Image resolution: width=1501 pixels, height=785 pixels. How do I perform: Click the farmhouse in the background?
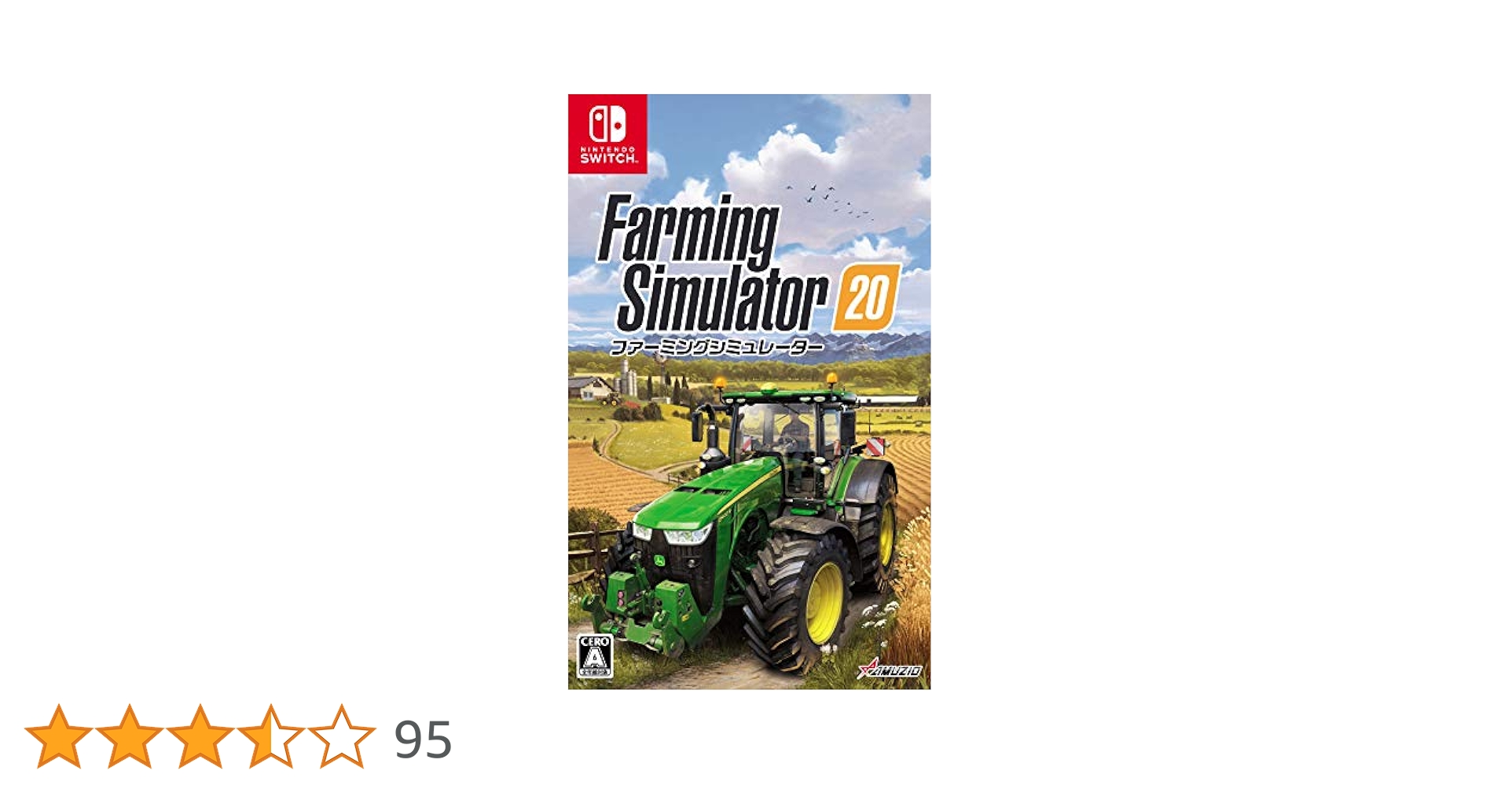[x=591, y=387]
